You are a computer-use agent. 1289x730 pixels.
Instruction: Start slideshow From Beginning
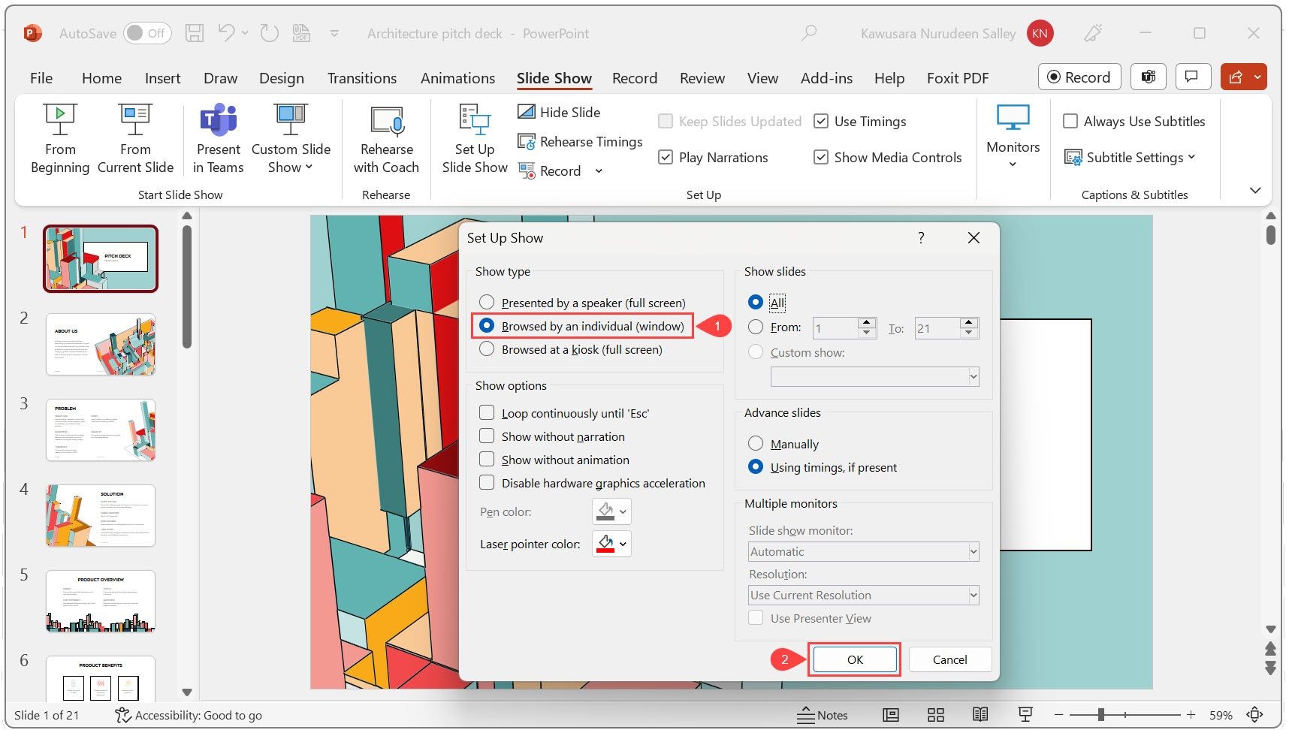60,139
